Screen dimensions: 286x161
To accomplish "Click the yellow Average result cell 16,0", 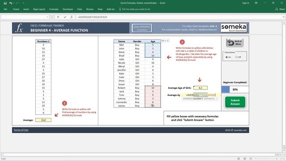I will click(x=43, y=120).
